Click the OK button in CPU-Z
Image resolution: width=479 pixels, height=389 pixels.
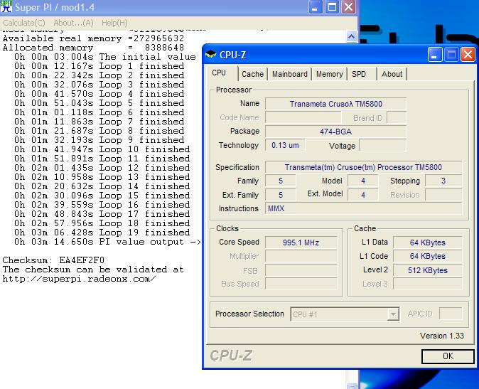(x=448, y=356)
